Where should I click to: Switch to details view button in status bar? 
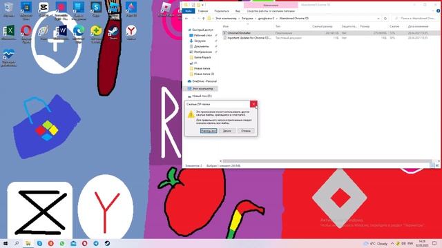point(432,165)
